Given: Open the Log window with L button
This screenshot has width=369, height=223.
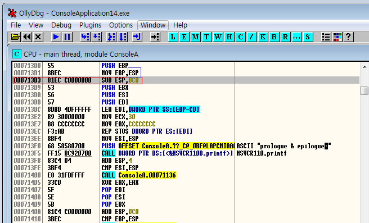Looking at the screenshot, I should click(173, 37).
